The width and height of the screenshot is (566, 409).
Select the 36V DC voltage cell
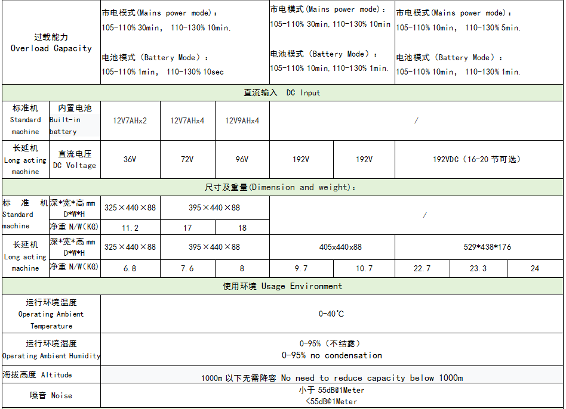(130, 159)
